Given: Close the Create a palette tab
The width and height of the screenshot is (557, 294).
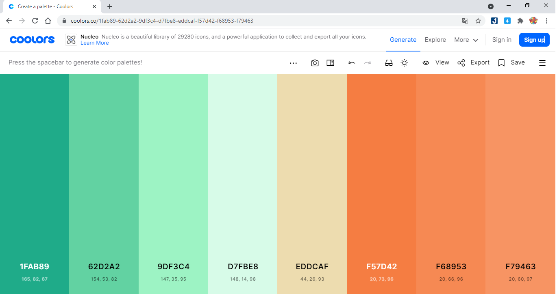Looking at the screenshot, I should [94, 6].
